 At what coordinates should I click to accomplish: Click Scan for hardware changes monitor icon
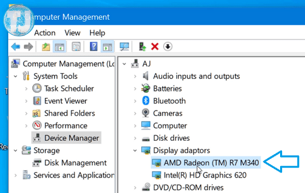(125, 47)
